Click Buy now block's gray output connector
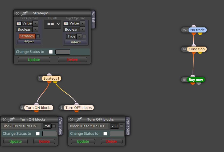This screenshot has width=224, height=152. (199, 83)
